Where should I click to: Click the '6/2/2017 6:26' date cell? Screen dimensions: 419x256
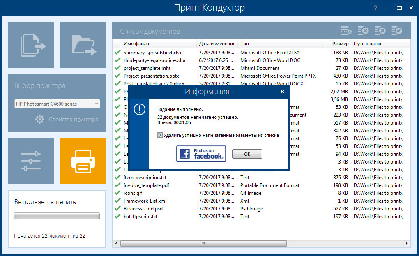click(x=216, y=60)
